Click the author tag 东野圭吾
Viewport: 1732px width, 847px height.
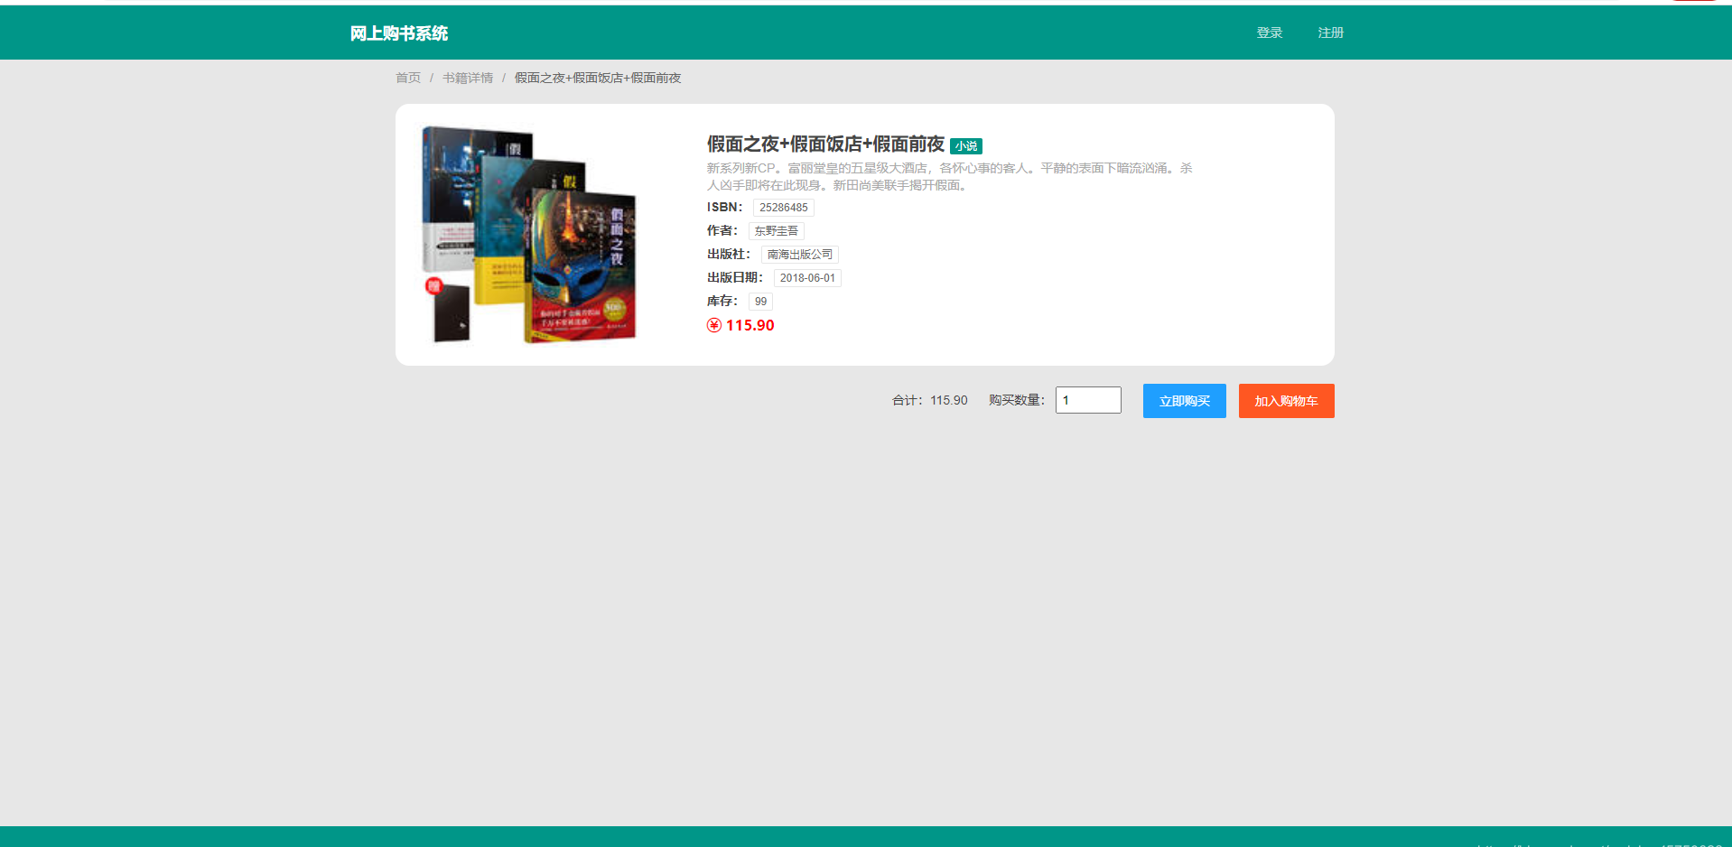tap(776, 230)
